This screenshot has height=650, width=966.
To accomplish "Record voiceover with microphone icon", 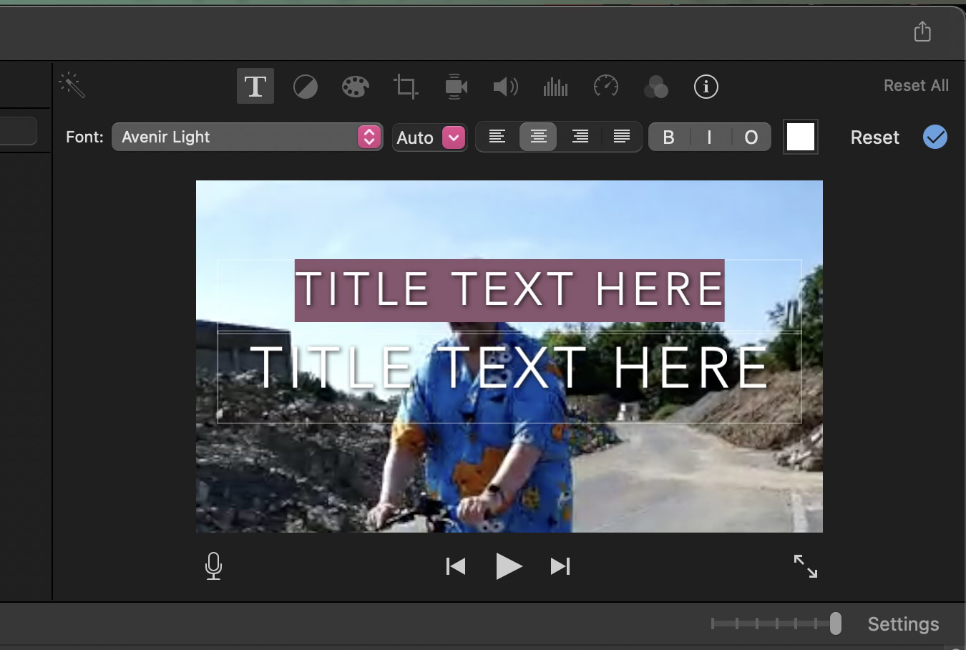I will tap(213, 566).
